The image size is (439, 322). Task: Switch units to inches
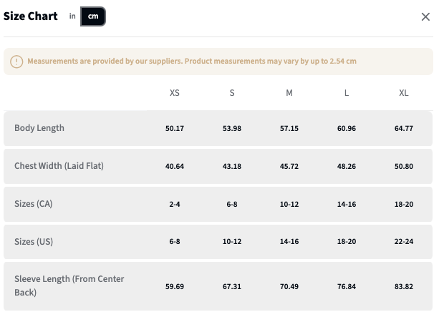tap(72, 16)
